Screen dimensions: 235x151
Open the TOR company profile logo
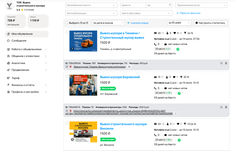tap(10, 6)
